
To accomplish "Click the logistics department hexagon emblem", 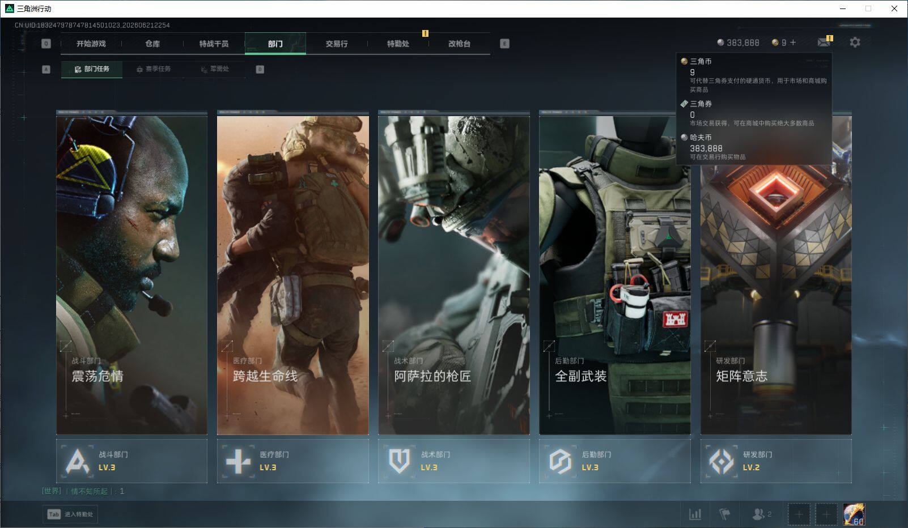I will (560, 461).
